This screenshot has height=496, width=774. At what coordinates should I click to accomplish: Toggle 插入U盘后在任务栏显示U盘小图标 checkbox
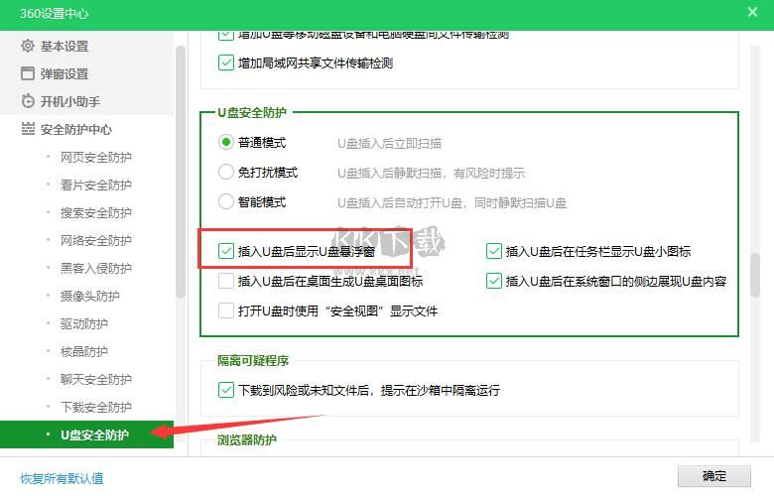click(x=493, y=251)
